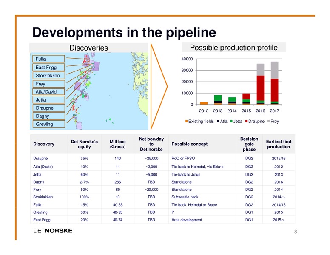330x255 pixels.
Task: Click the Jetta row name in table
Action: tap(37, 174)
